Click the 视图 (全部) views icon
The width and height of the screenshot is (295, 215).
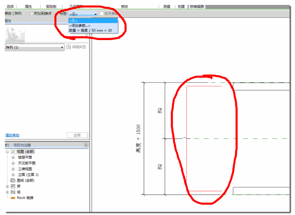click(12, 152)
